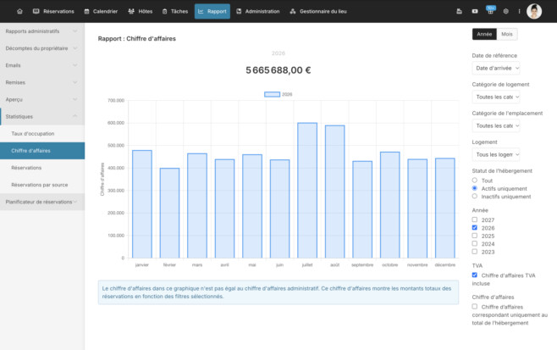The image size is (557, 350).
Task: Click the décembre bar in chart
Action: tap(444, 208)
